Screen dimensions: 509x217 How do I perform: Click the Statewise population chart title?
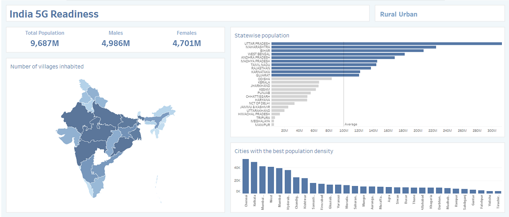coord(261,35)
